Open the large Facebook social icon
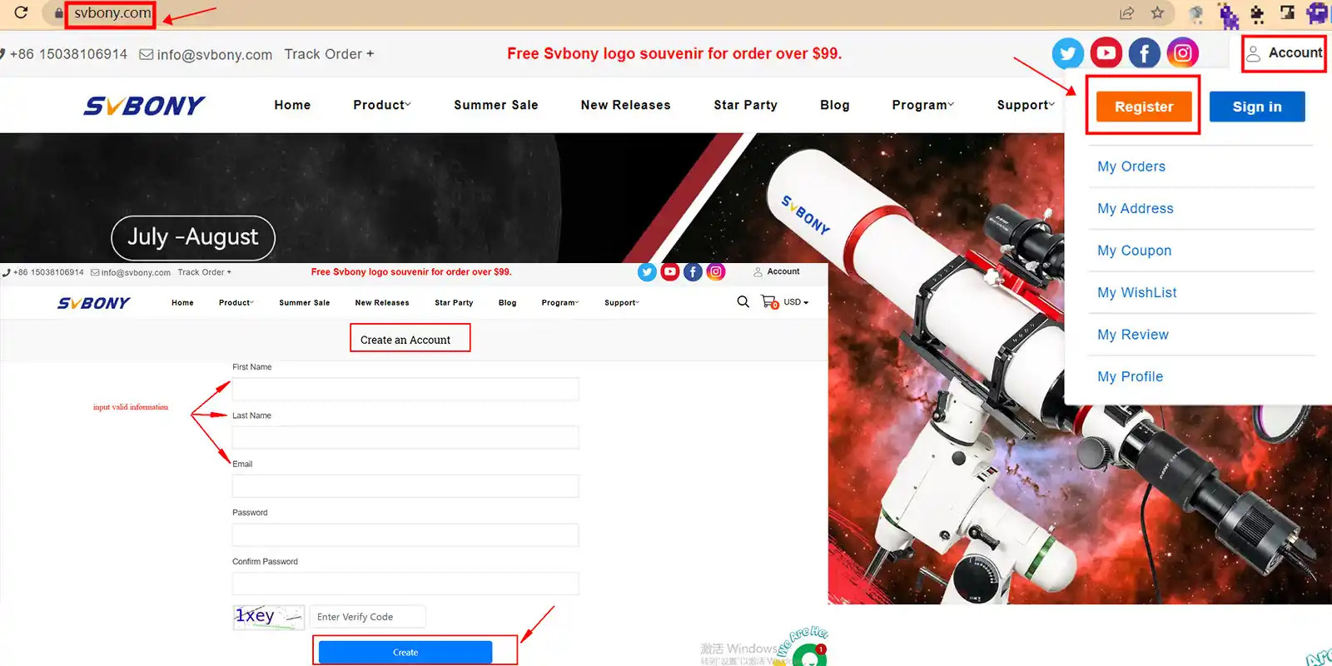 pyautogui.click(x=1144, y=53)
